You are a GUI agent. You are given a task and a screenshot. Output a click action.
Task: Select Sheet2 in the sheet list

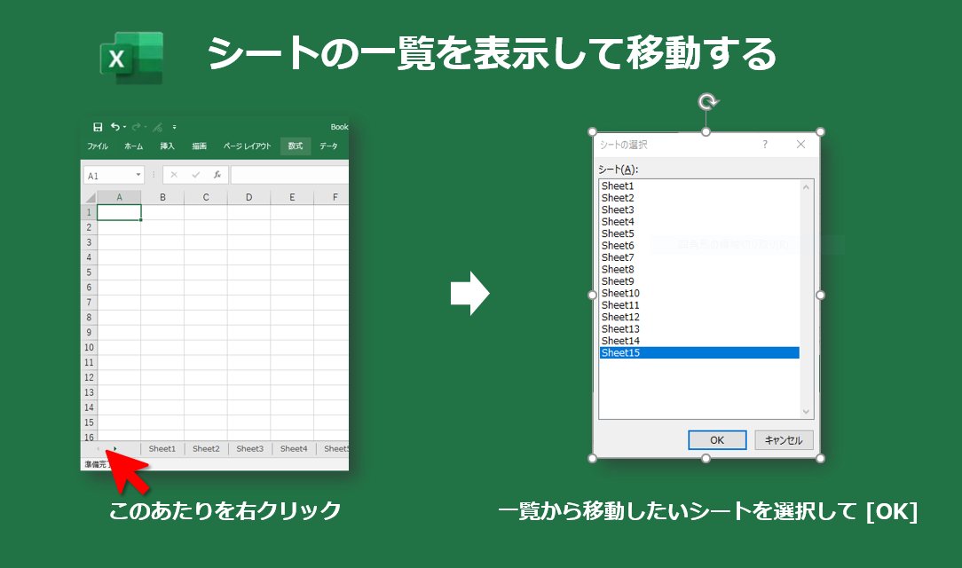coord(699,198)
